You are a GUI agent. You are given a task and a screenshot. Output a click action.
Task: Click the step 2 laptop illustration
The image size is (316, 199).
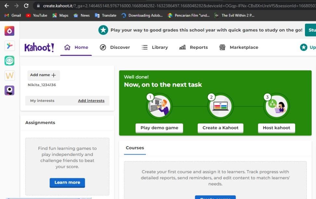pos(220,106)
